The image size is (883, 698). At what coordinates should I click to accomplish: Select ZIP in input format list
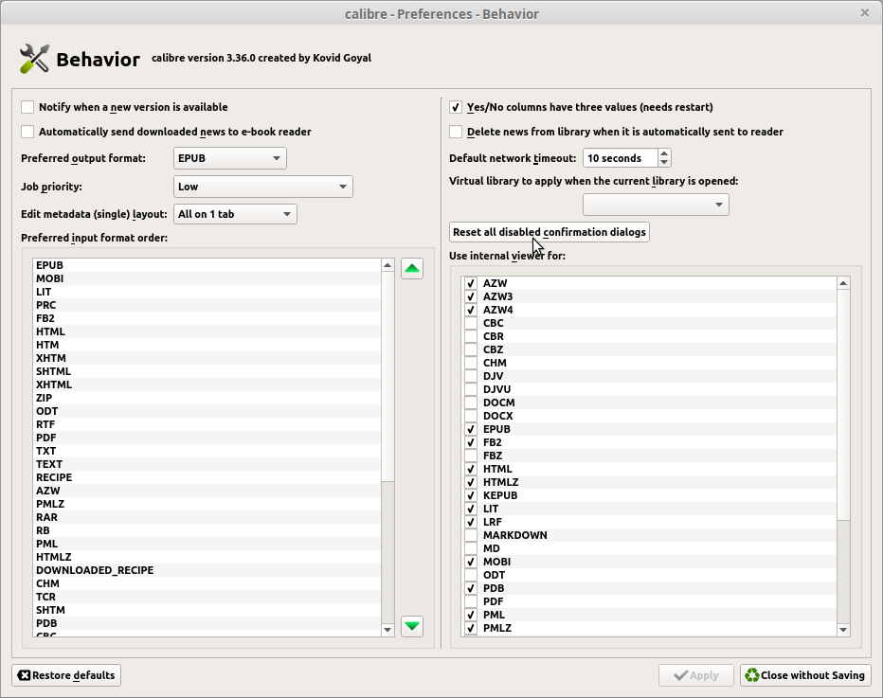click(207, 398)
